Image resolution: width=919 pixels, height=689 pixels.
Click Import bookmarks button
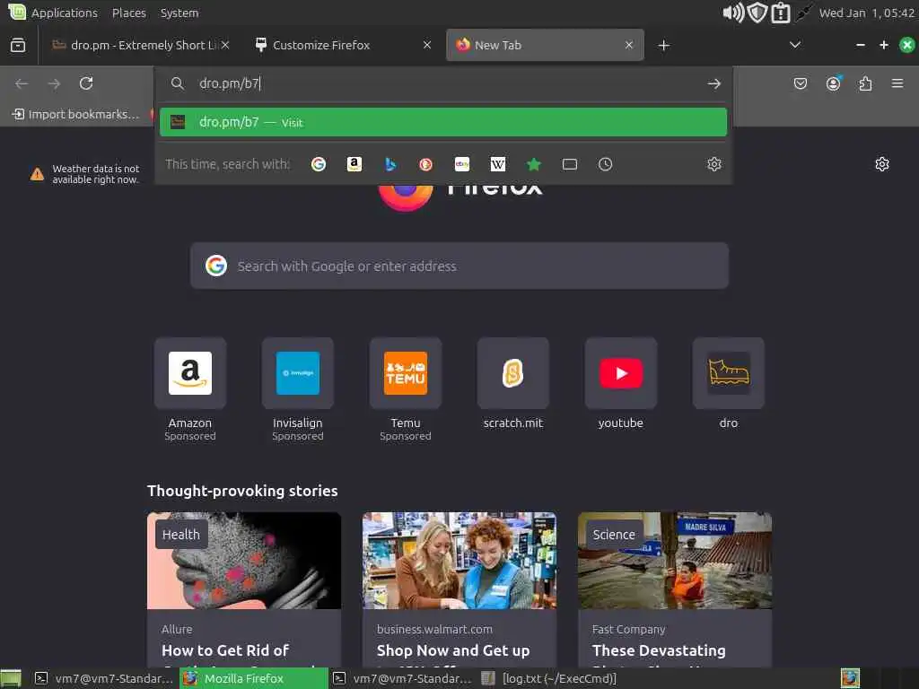click(x=76, y=114)
